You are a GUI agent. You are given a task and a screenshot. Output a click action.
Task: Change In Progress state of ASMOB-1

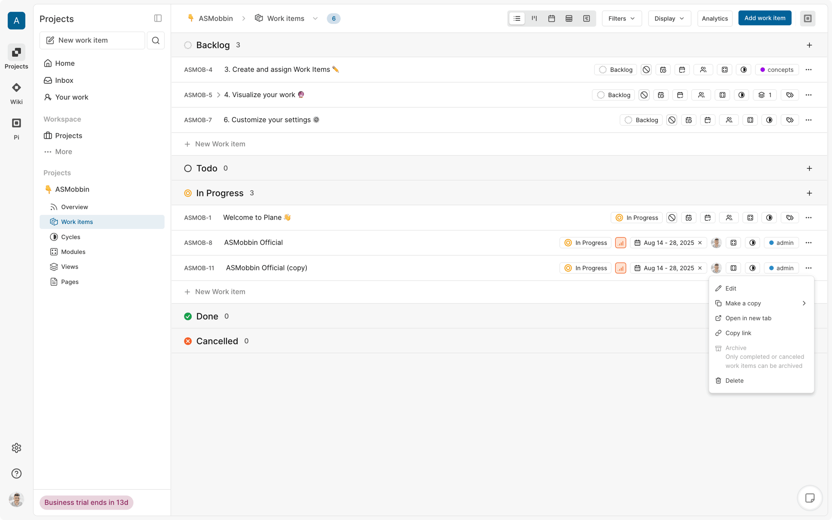(x=637, y=218)
